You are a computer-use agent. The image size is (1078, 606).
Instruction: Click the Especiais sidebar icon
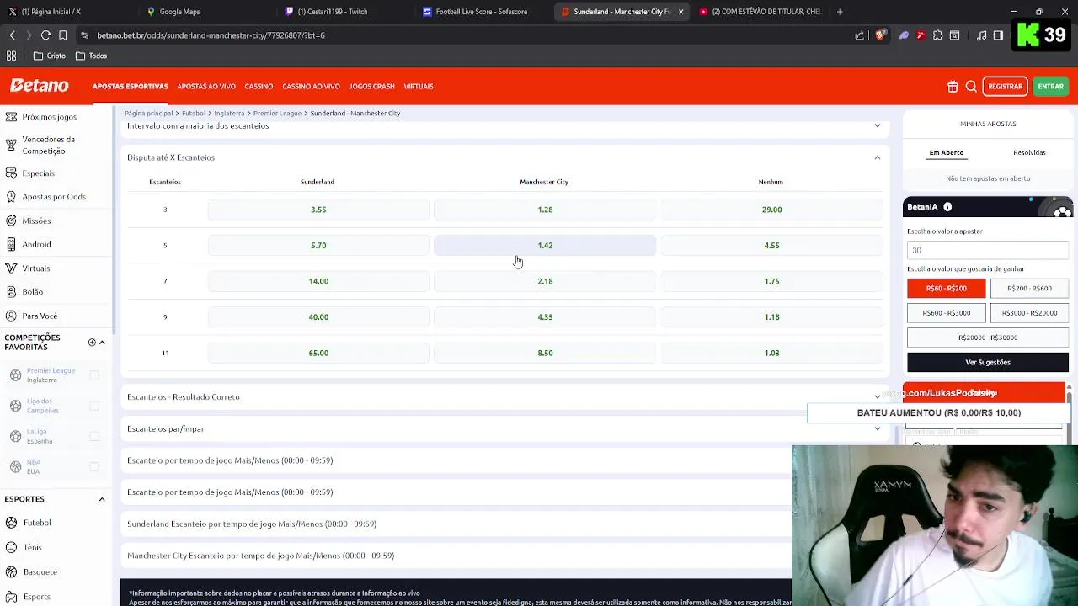coord(11,173)
